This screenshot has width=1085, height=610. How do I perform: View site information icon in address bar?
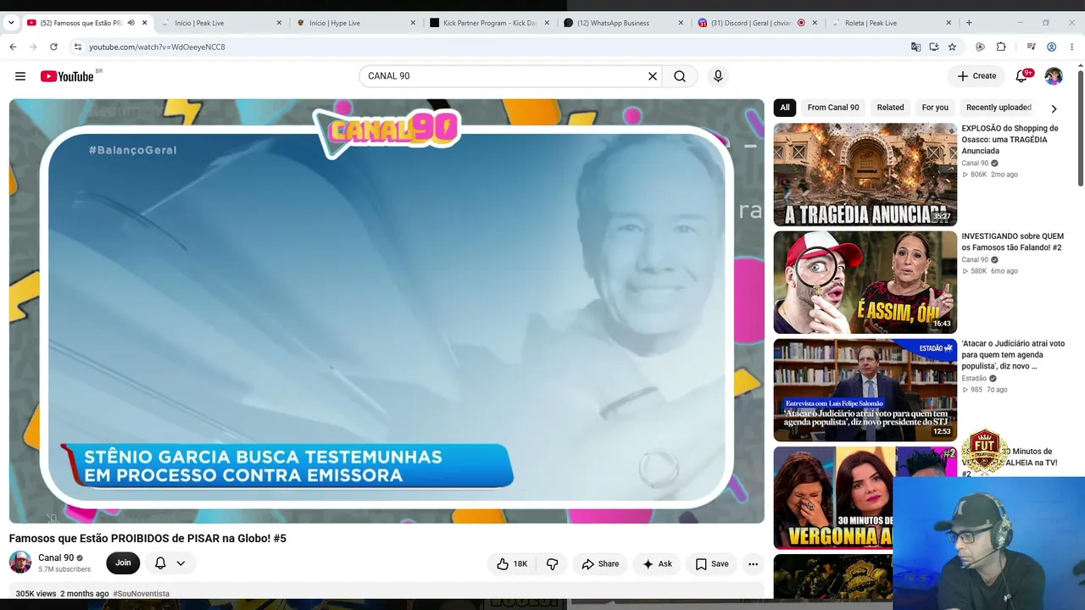coord(77,47)
